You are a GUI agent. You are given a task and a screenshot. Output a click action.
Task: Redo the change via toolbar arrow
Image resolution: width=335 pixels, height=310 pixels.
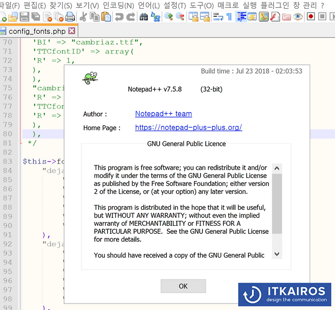pyautogui.click(x=130, y=17)
